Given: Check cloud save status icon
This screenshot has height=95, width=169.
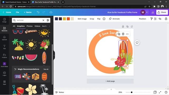Looking at the screenshot, I should pos(51,12).
